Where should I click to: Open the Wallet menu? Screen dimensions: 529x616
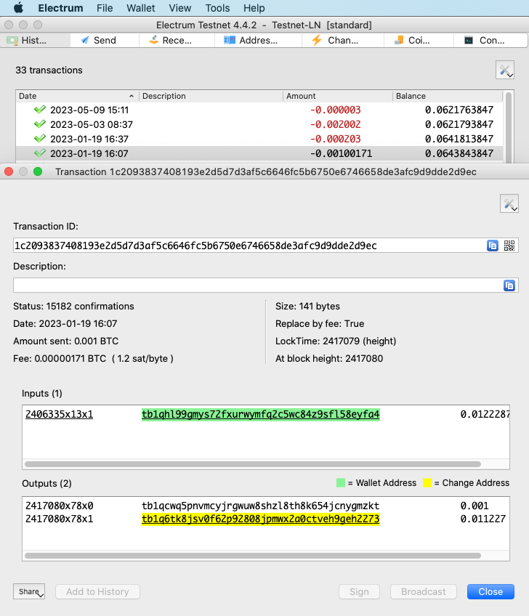(x=141, y=8)
